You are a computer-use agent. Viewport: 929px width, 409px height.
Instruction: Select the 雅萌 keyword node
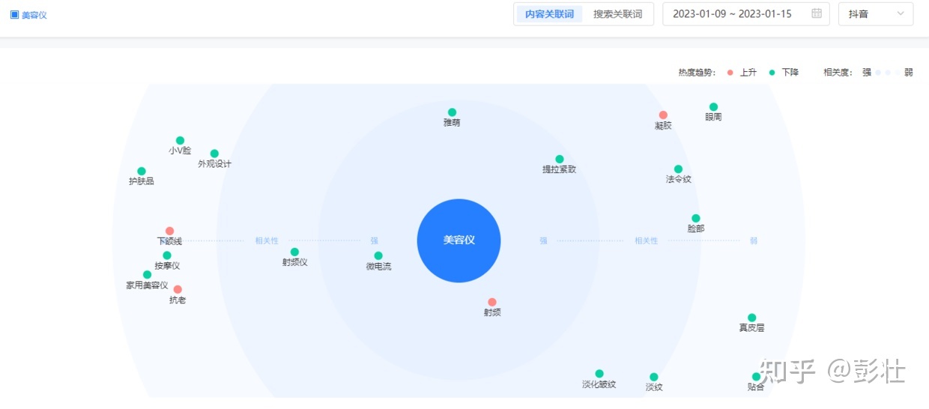(452, 112)
